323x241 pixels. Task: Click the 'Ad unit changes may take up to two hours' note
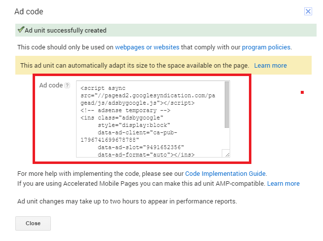point(127,201)
